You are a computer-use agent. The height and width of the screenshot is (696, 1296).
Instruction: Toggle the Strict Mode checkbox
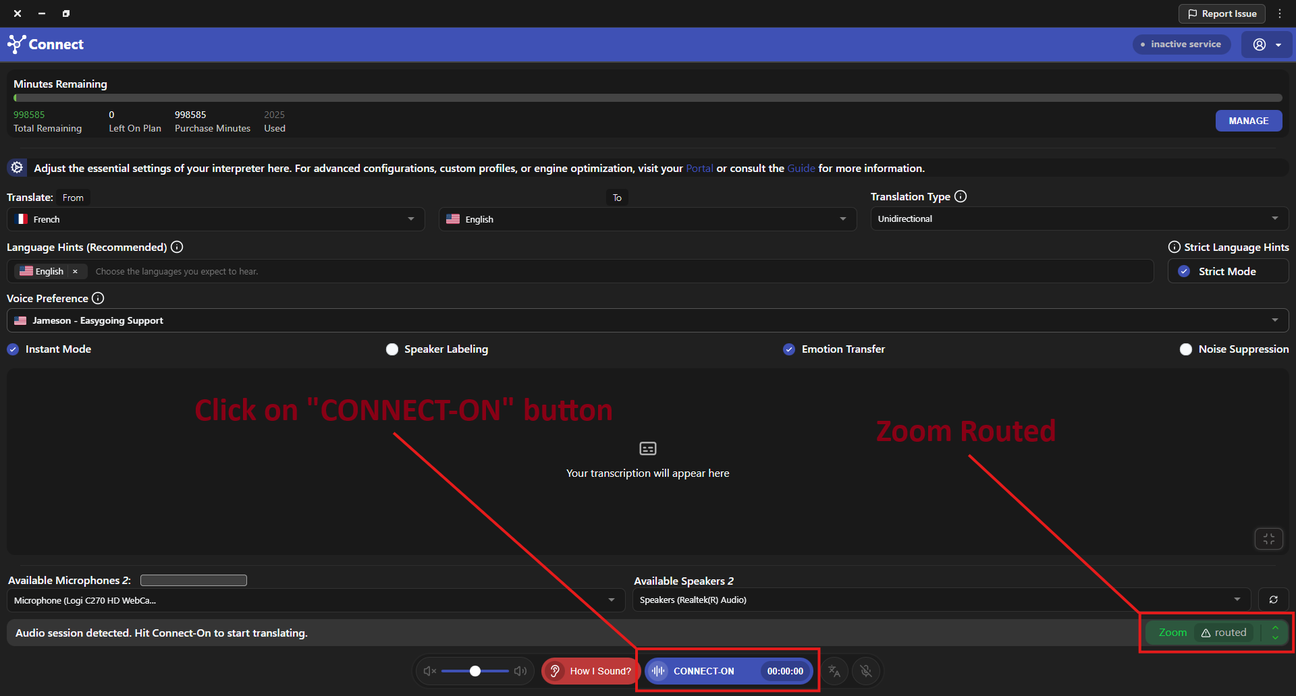click(1184, 271)
